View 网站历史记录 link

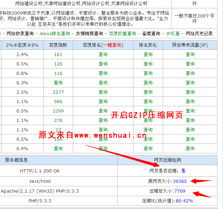[x=199, y=34]
